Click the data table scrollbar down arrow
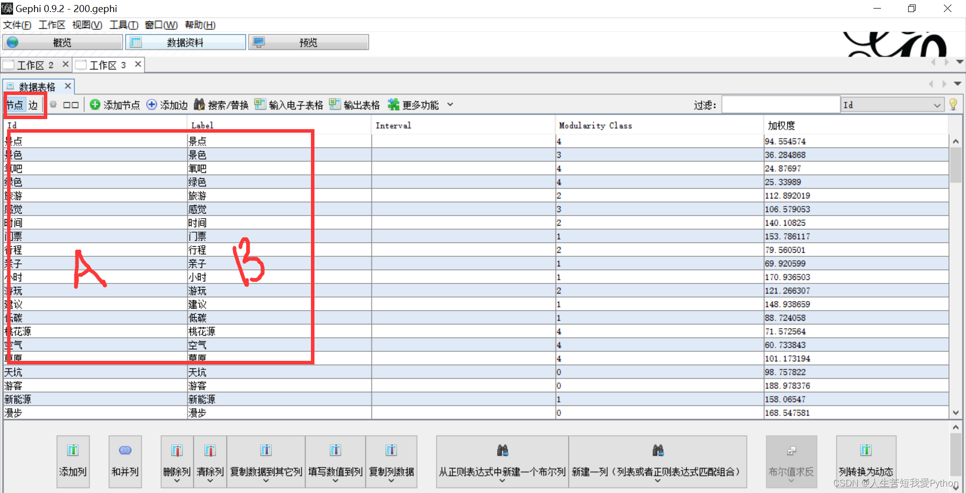The height and width of the screenshot is (493, 966). pyautogui.click(x=955, y=413)
